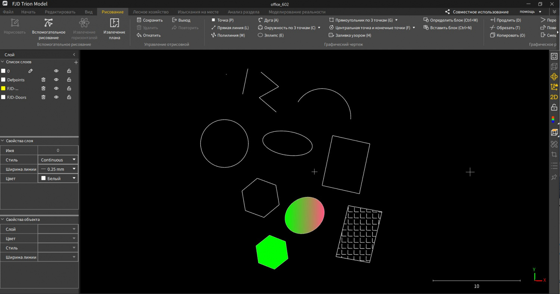Click the 2D view icon in right toolbar
The image size is (560, 294).
click(x=554, y=97)
